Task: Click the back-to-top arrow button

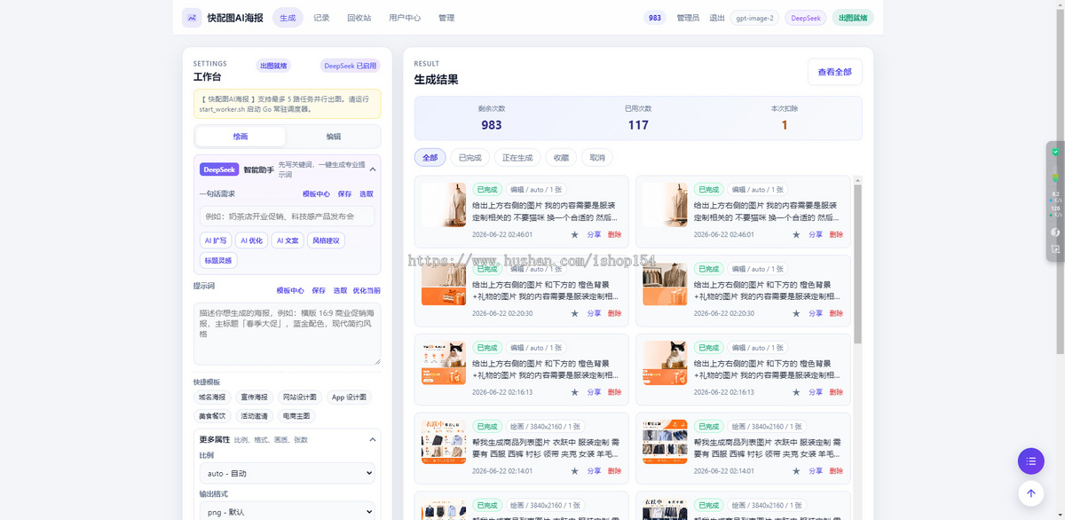Action: pos(1030,493)
